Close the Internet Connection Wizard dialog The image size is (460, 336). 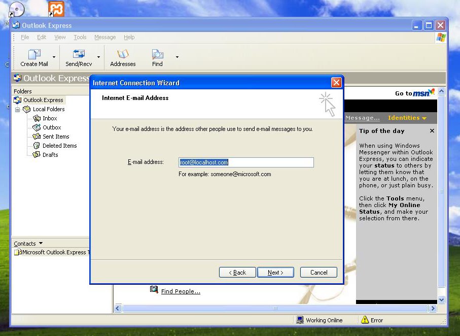336,83
